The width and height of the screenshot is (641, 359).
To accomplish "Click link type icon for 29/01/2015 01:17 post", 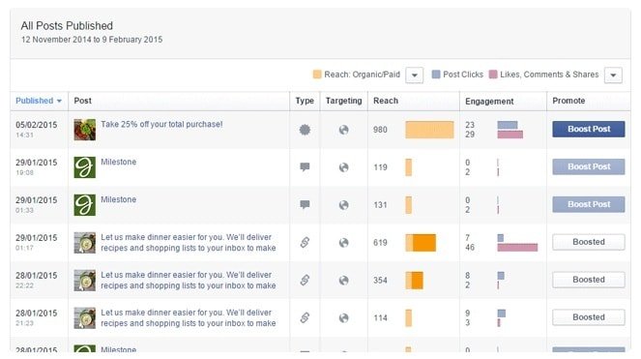I will (x=305, y=242).
